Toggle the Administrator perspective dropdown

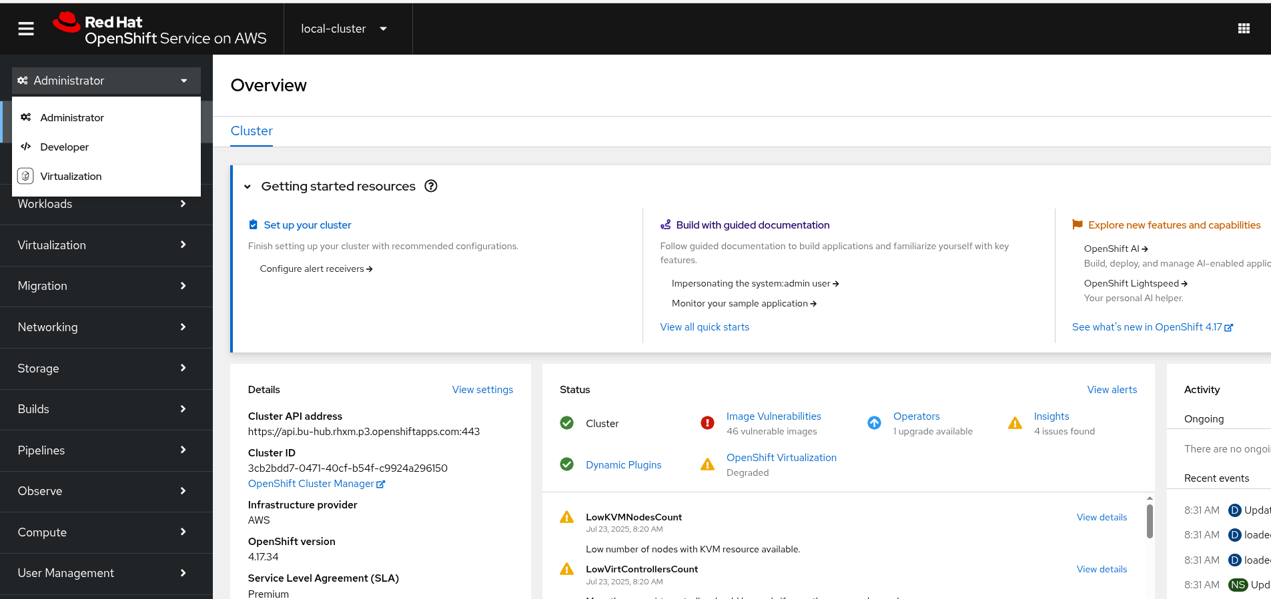106,81
